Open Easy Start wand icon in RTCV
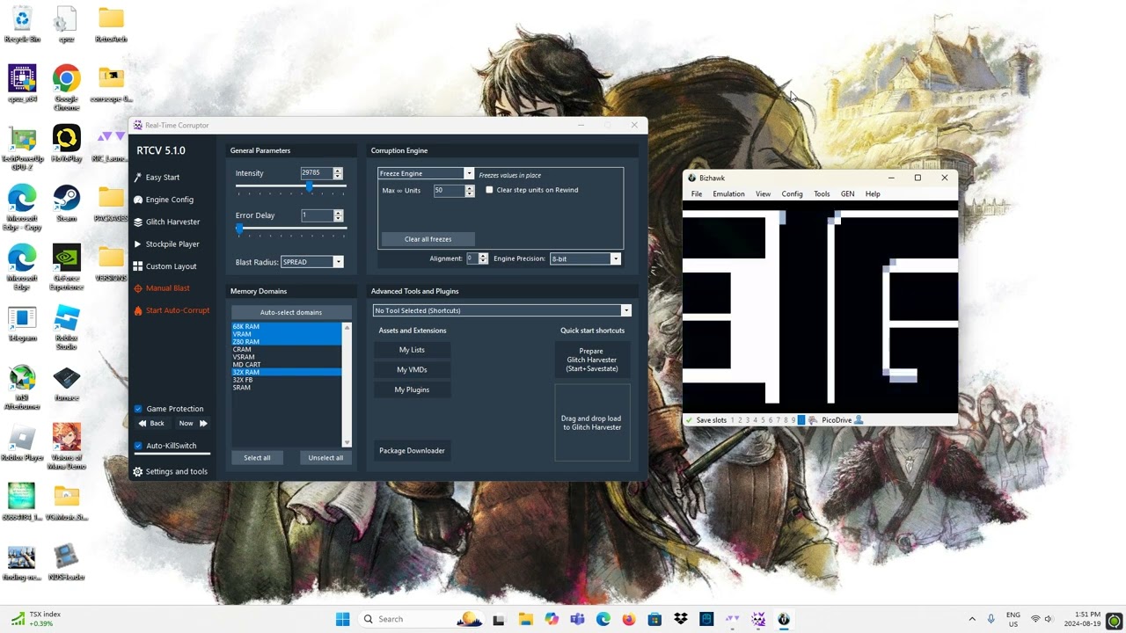This screenshot has height=633, width=1126. (138, 178)
